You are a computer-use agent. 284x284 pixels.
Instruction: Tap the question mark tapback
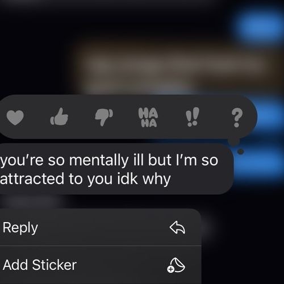click(x=237, y=118)
